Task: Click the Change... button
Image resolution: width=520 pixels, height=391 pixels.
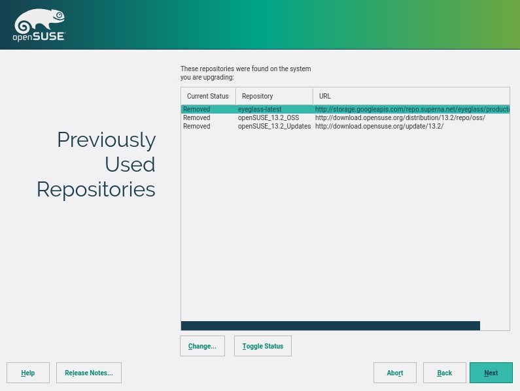Action: pos(202,346)
